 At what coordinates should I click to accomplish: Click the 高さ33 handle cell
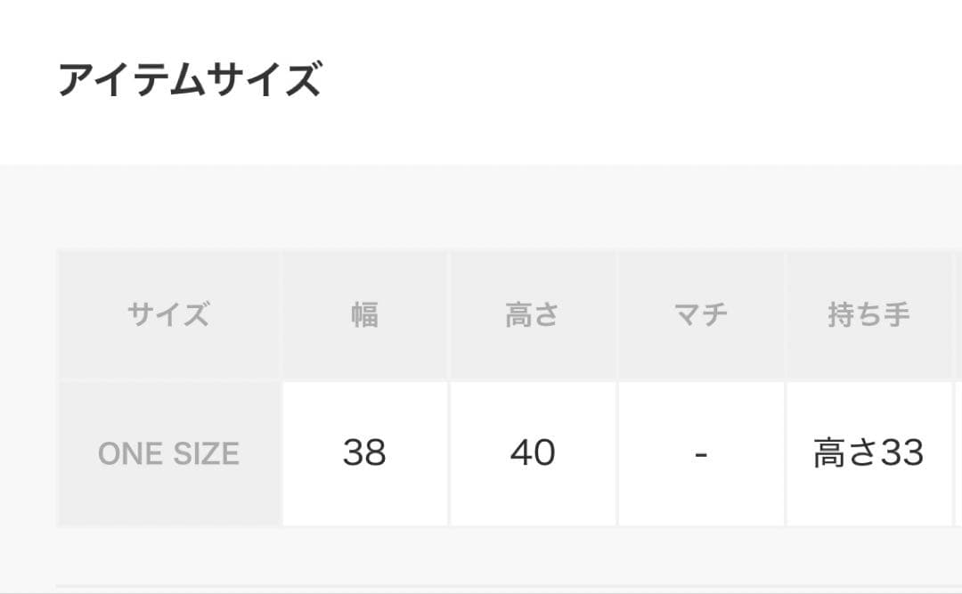point(868,453)
